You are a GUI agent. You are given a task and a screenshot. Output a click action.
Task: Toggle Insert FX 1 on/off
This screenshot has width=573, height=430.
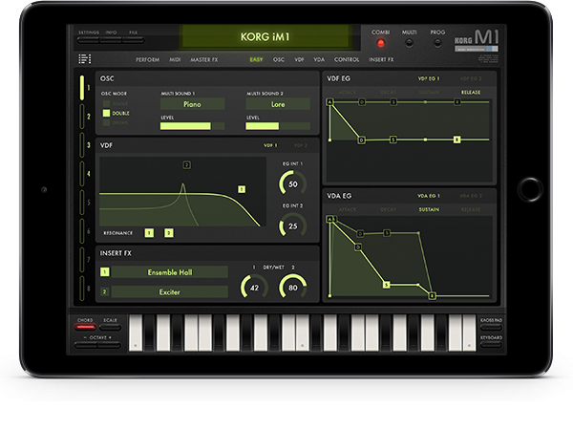tap(104, 271)
